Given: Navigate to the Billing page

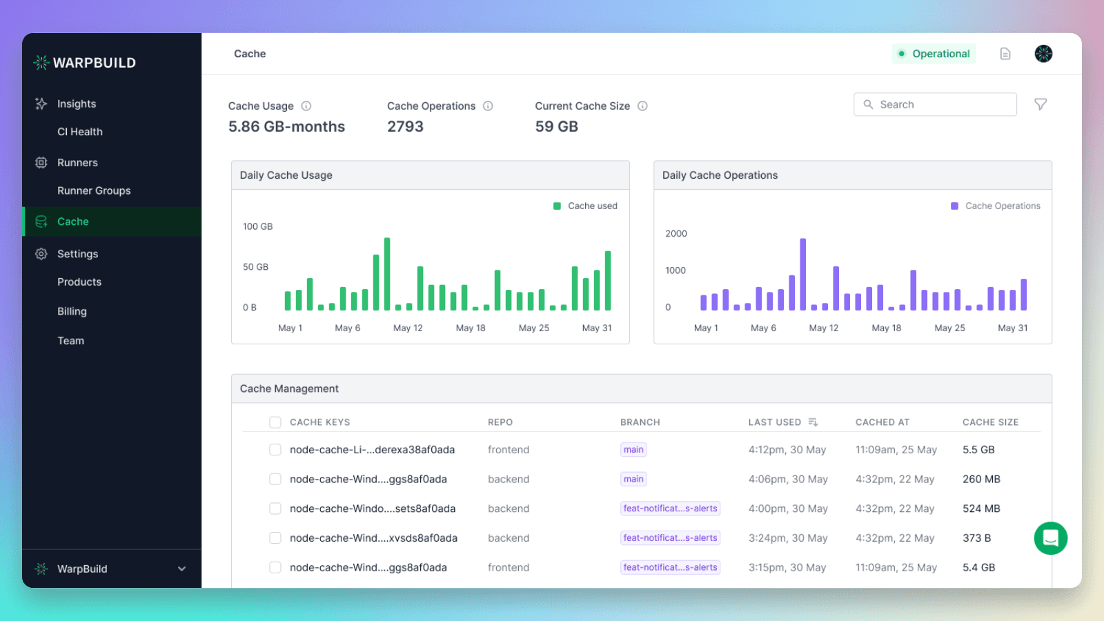Looking at the screenshot, I should pos(72,311).
